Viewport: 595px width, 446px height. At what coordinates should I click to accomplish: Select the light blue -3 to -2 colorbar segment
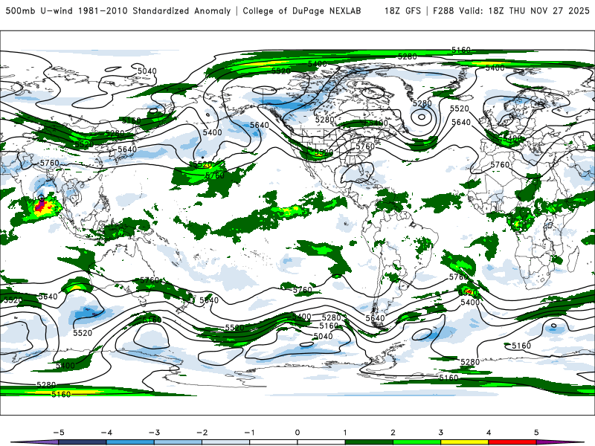pos(178,442)
